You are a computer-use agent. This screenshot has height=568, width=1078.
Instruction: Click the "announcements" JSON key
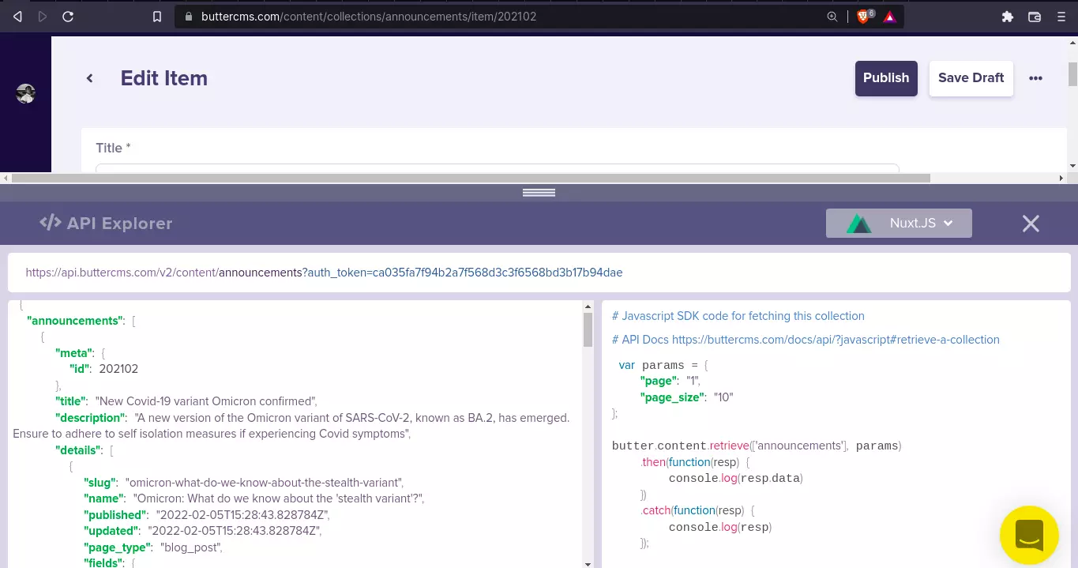76,321
